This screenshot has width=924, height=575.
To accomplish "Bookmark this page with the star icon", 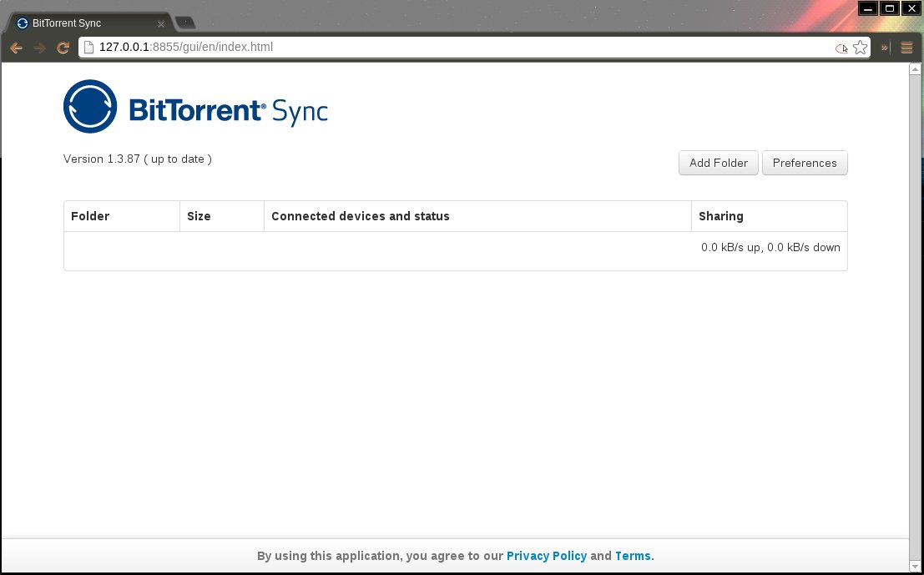I will tap(861, 47).
